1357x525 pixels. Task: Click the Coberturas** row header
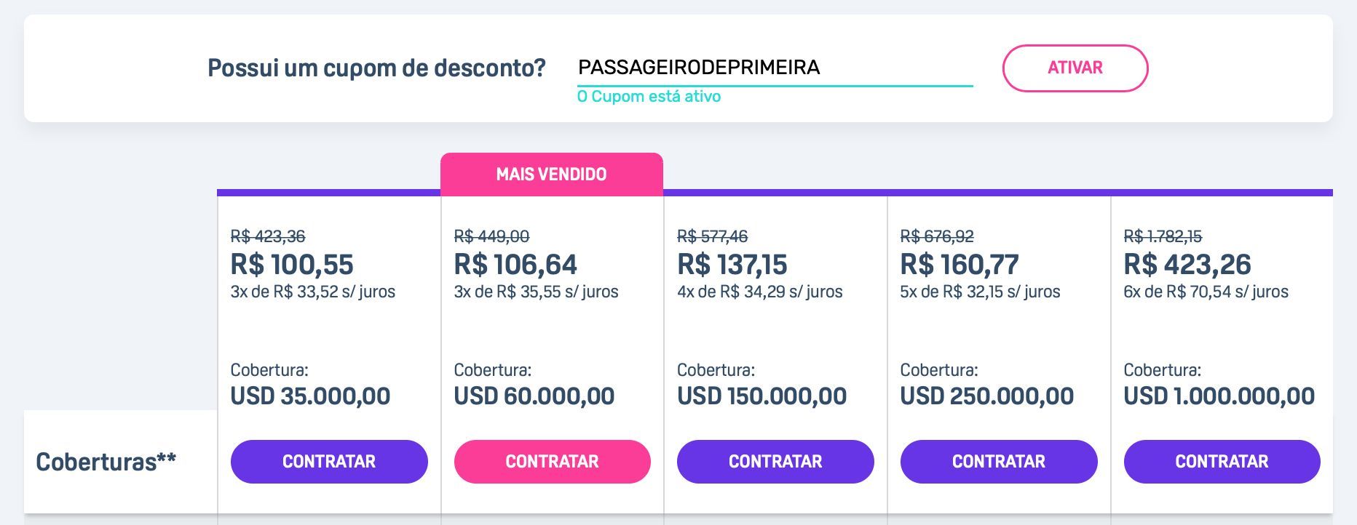106,462
